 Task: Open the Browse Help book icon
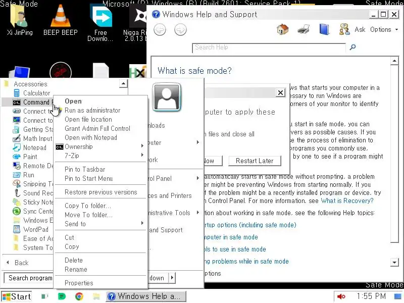[x=324, y=29]
